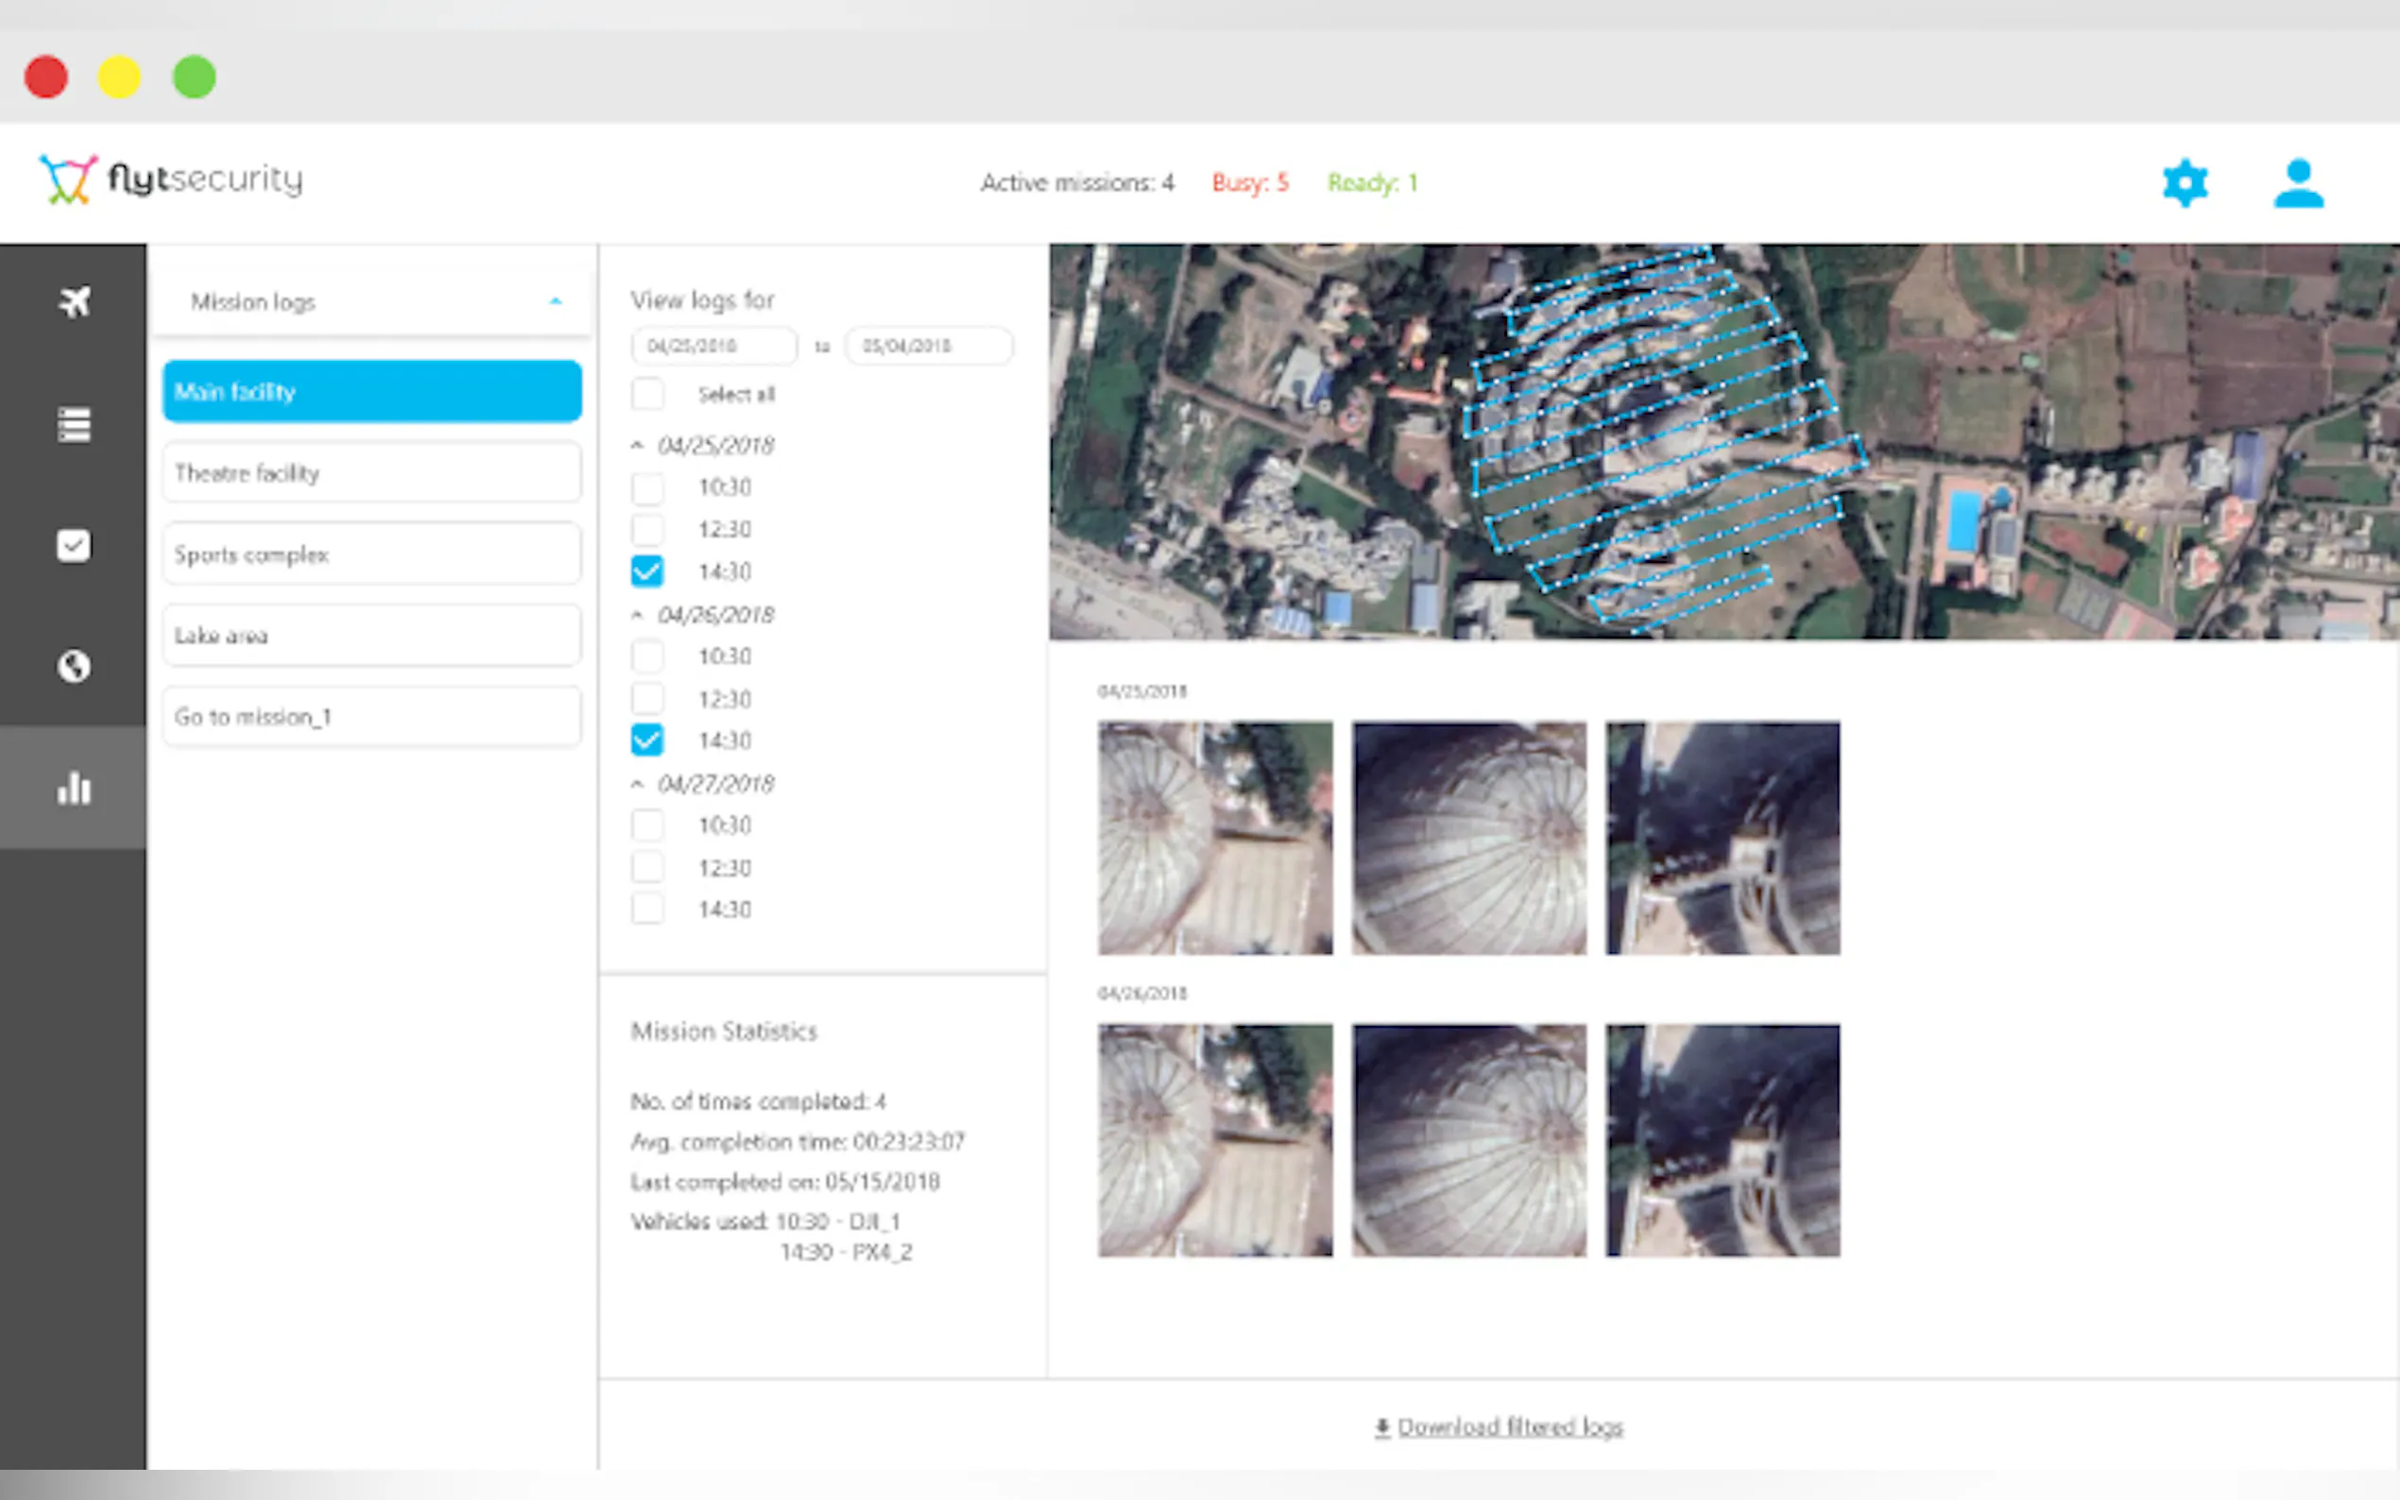Open first dome thumbnail under 04/25/2018
The image size is (2400, 1500).
point(1214,838)
